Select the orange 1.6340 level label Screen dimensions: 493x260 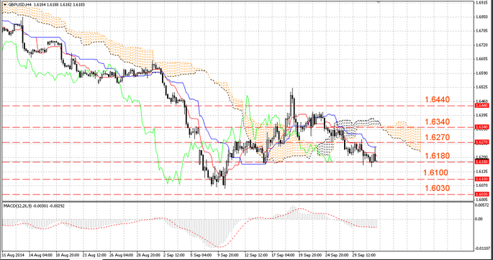point(438,121)
